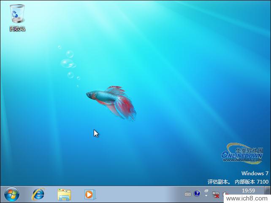Open Windows Explorer folder in taskbar
271x203 pixels.
[64, 195]
